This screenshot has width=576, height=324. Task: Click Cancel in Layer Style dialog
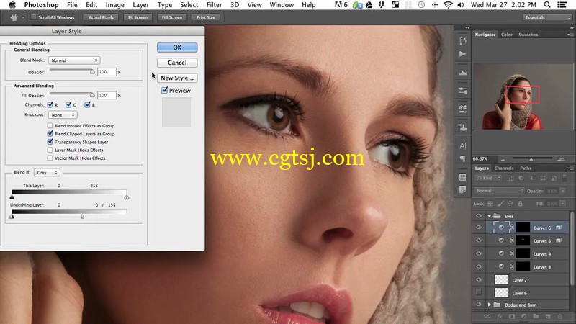click(x=177, y=63)
